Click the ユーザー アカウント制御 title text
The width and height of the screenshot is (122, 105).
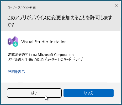[22, 8]
